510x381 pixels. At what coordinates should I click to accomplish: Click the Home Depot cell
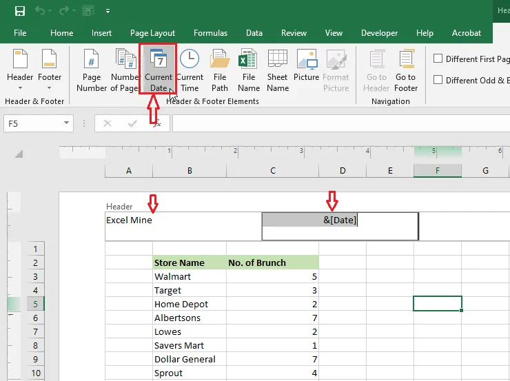pos(190,304)
